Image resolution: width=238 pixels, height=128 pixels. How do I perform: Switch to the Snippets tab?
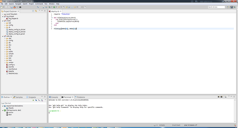[31, 97]
